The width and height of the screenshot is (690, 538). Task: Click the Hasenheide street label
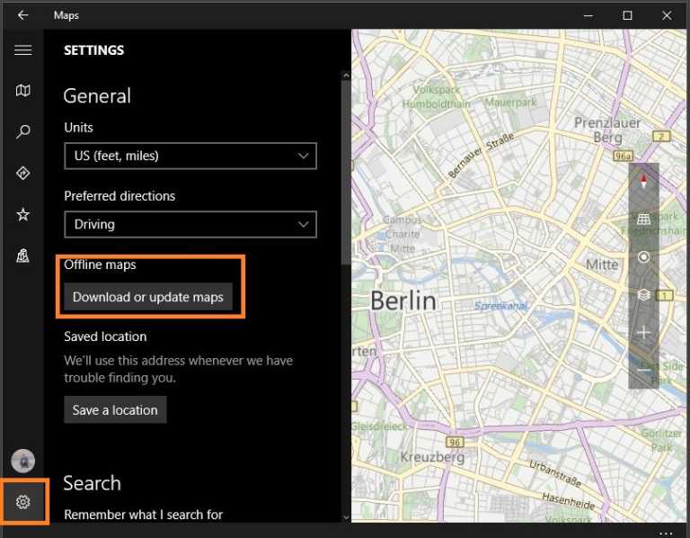coord(568,501)
